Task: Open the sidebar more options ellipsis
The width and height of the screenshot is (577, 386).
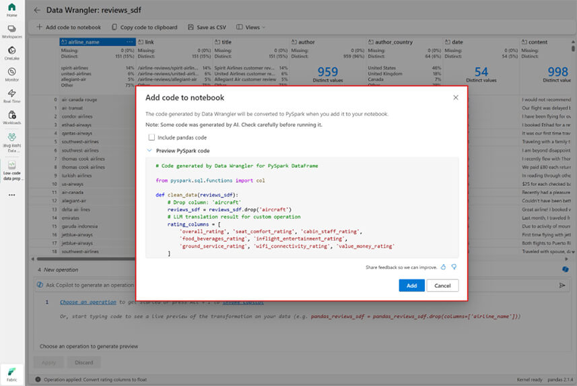Action: (x=11, y=195)
